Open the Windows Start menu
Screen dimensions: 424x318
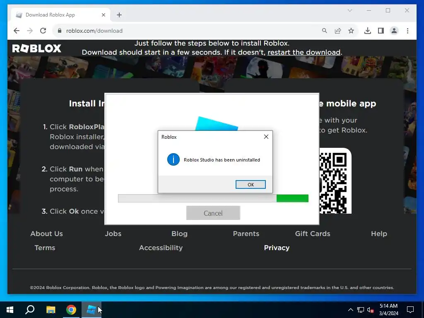tap(10, 310)
